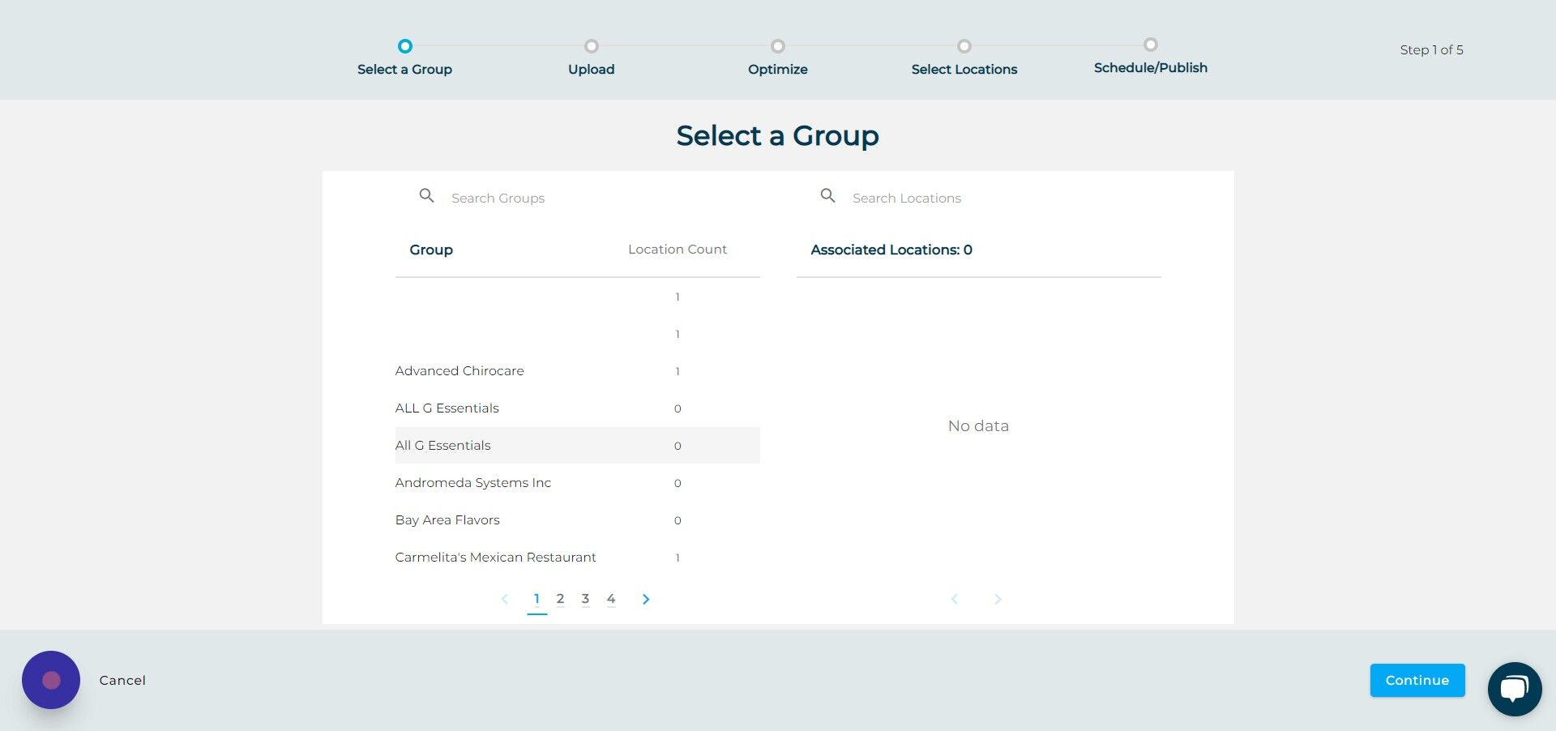Click the Search Locations magnifier icon
The image size is (1556, 731).
pyautogui.click(x=827, y=196)
